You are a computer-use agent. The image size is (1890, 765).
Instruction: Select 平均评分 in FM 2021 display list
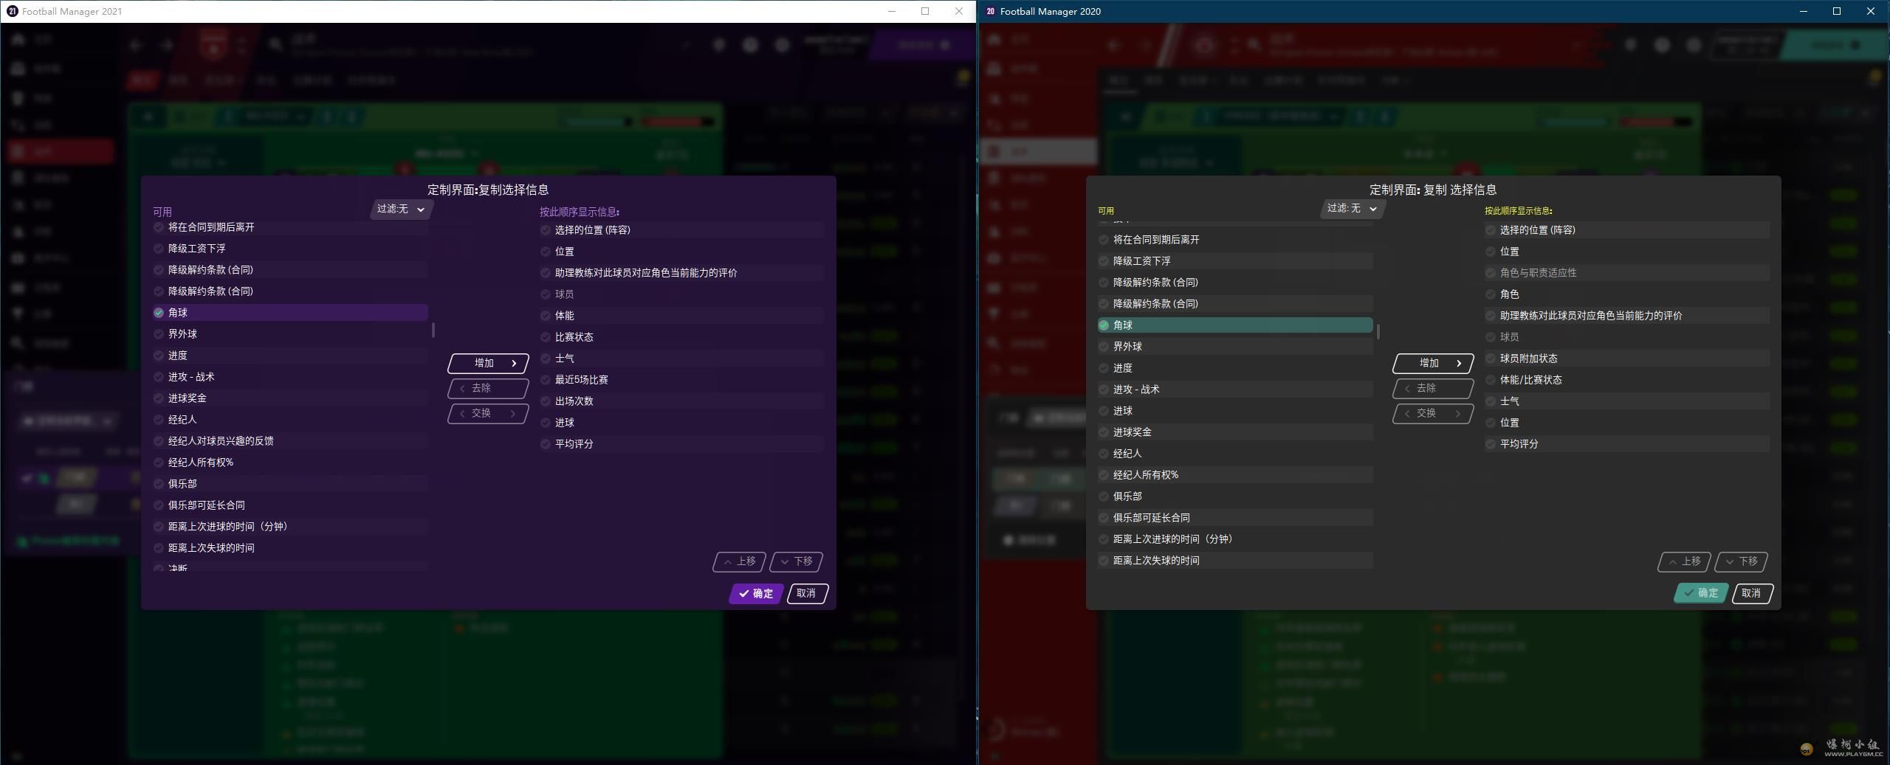click(681, 444)
